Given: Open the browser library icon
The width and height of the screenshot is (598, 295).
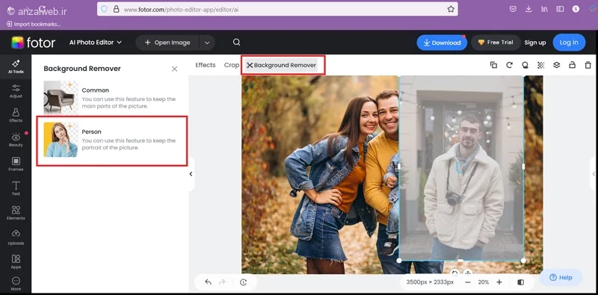Looking at the screenshot, I should pyautogui.click(x=544, y=9).
